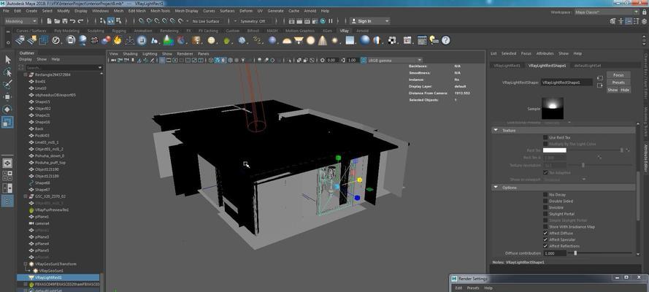Click the Show button beside Hide
Image resolution: width=649 pixels, height=292 pixels.
(612, 90)
